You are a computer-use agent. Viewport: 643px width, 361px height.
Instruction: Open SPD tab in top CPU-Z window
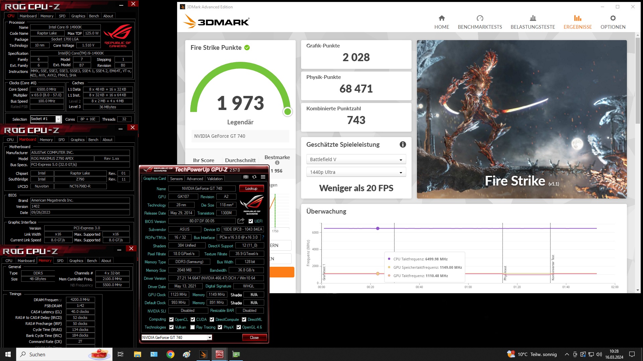(62, 16)
